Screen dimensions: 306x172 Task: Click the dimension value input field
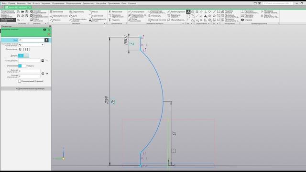tap(31, 40)
